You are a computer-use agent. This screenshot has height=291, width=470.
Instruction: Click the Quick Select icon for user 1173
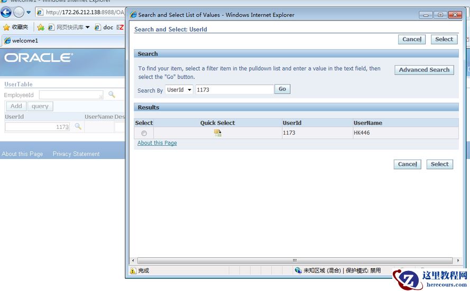point(218,133)
